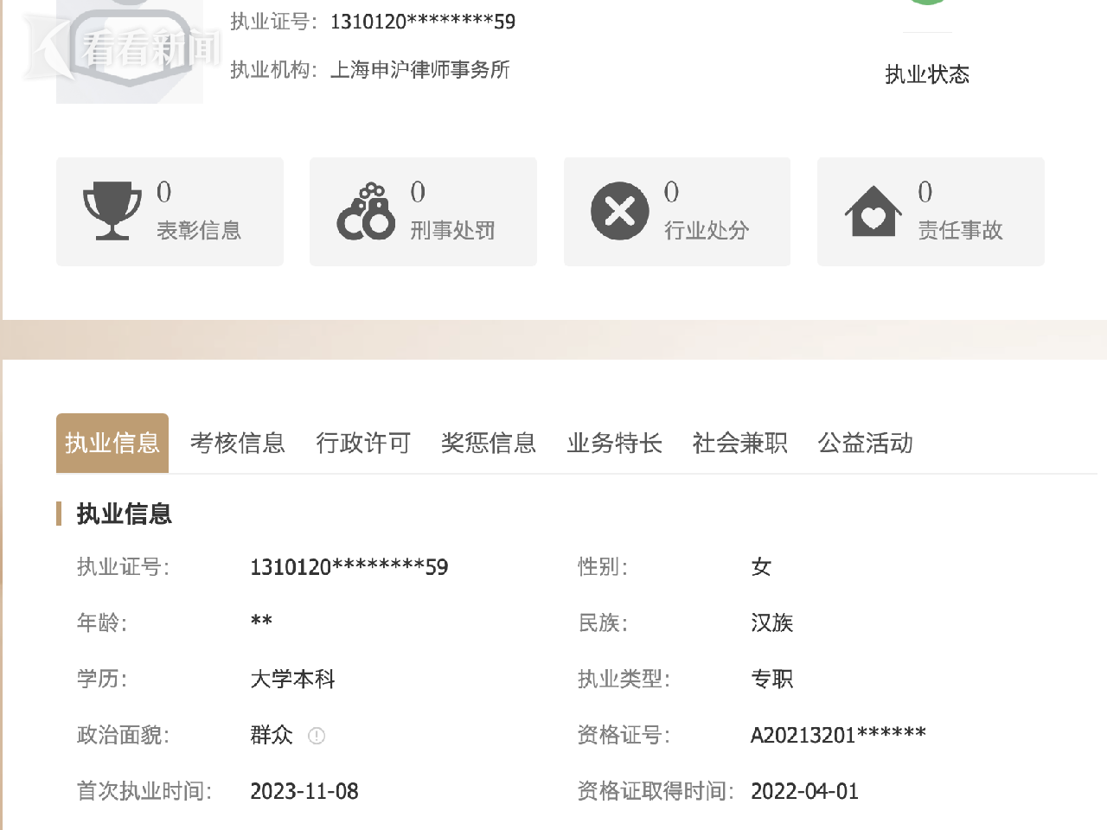Click the 刑事处罚 card label
This screenshot has height=830, width=1107.
click(x=452, y=231)
